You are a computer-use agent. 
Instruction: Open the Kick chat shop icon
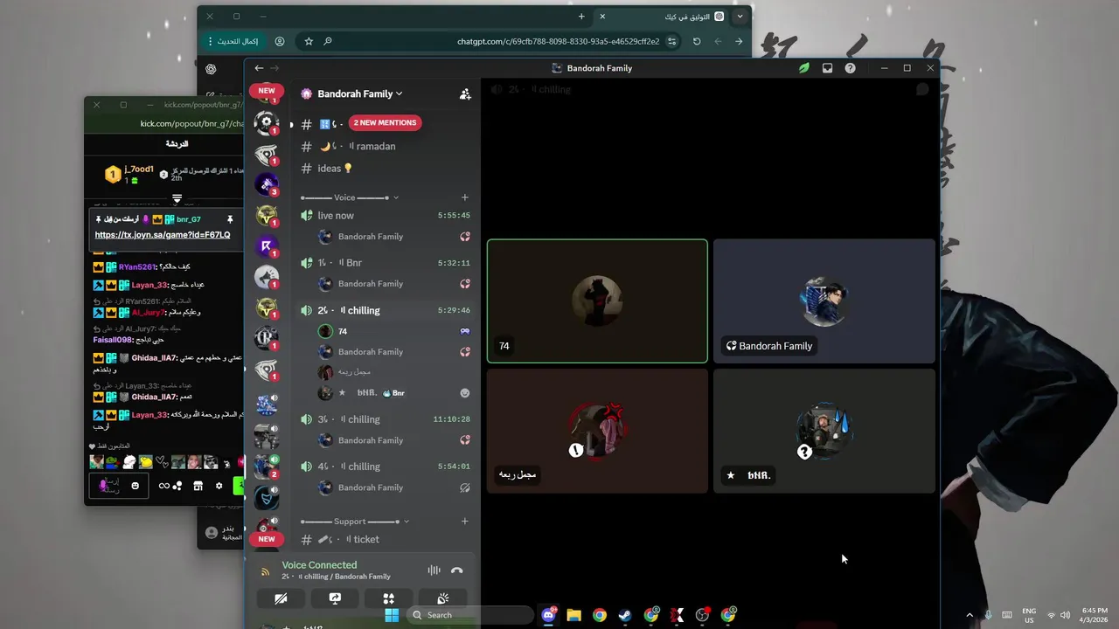tap(198, 486)
